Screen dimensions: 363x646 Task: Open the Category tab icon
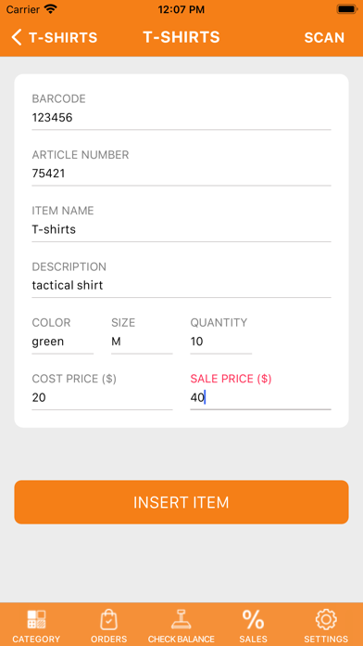click(36, 619)
